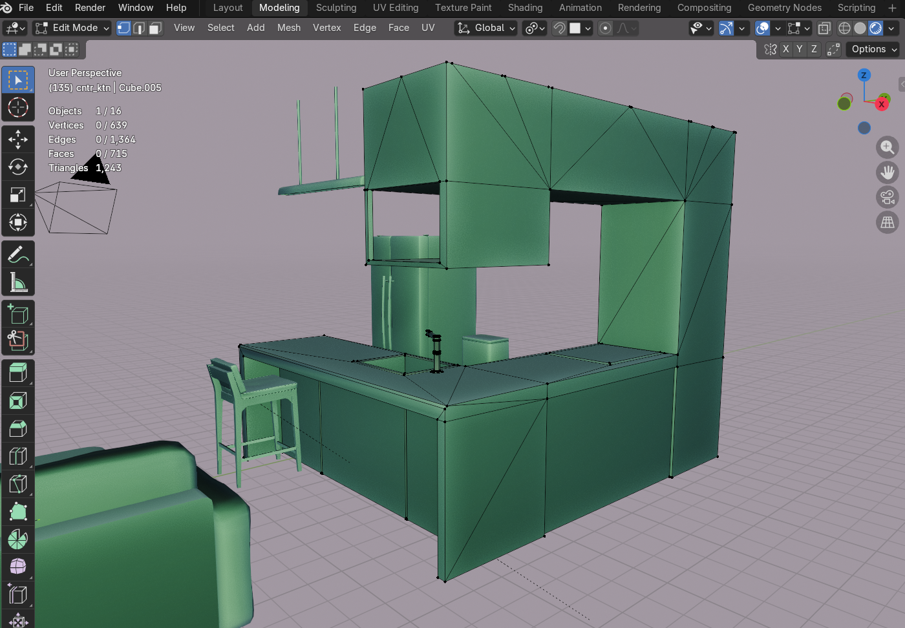Open Global transform orientation dropdown

point(486,28)
